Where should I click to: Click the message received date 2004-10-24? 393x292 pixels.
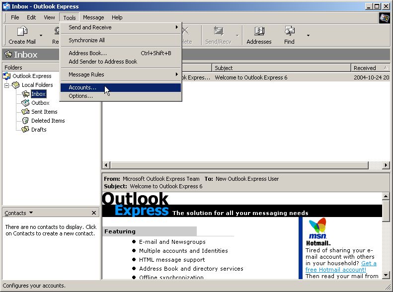coord(371,77)
